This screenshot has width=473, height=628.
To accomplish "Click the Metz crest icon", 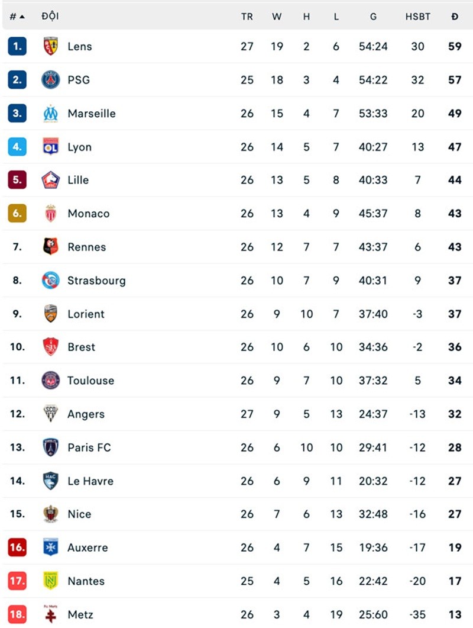I will tap(51, 614).
